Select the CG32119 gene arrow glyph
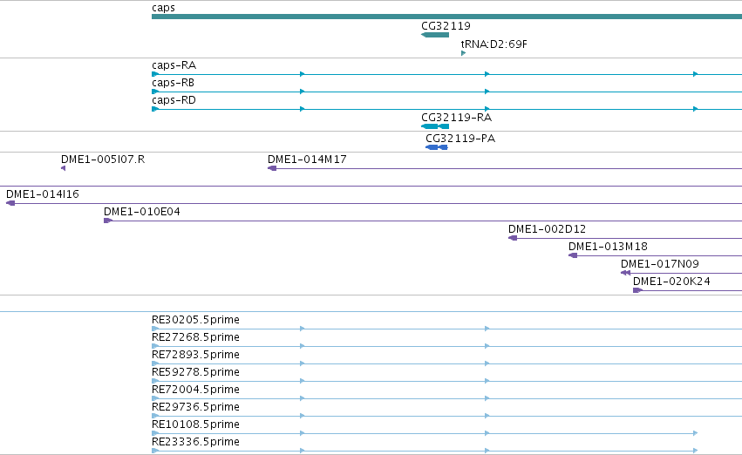 [x=435, y=35]
